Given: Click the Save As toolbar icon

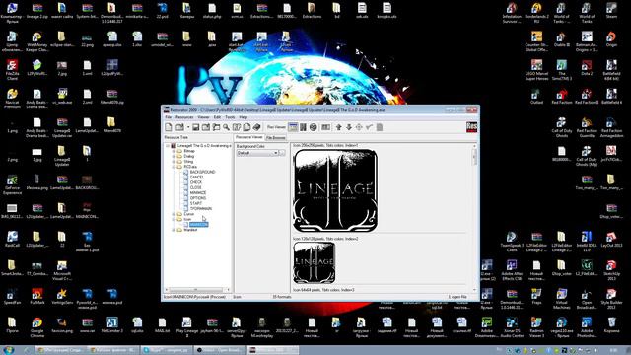Looking at the screenshot, I should (206, 127).
